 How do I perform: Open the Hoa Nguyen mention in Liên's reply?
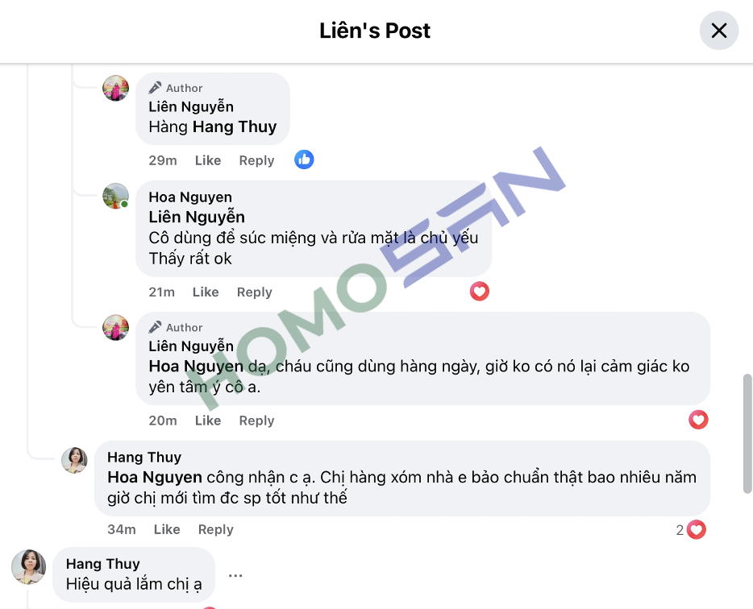(196, 367)
